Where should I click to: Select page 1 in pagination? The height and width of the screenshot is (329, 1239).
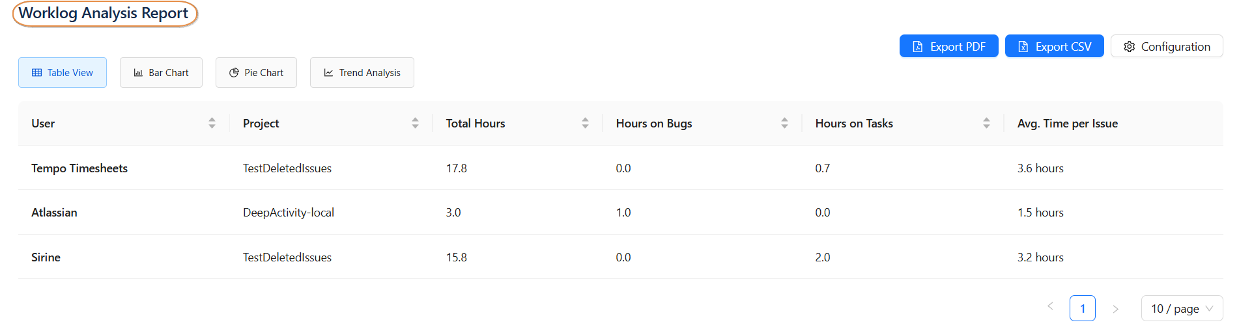click(1082, 309)
